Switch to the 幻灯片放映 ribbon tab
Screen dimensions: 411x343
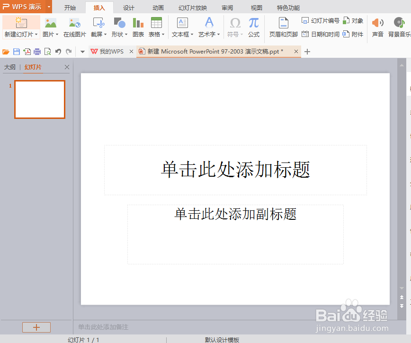pos(193,8)
